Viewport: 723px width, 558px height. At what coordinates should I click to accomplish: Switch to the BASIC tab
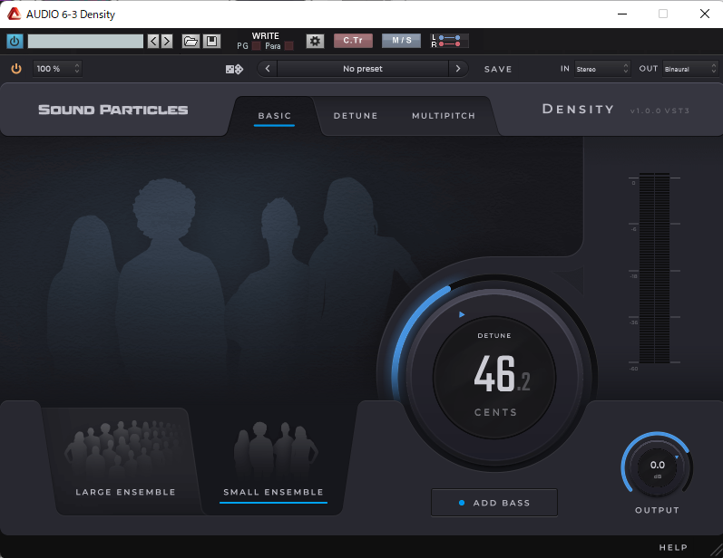[x=274, y=116]
